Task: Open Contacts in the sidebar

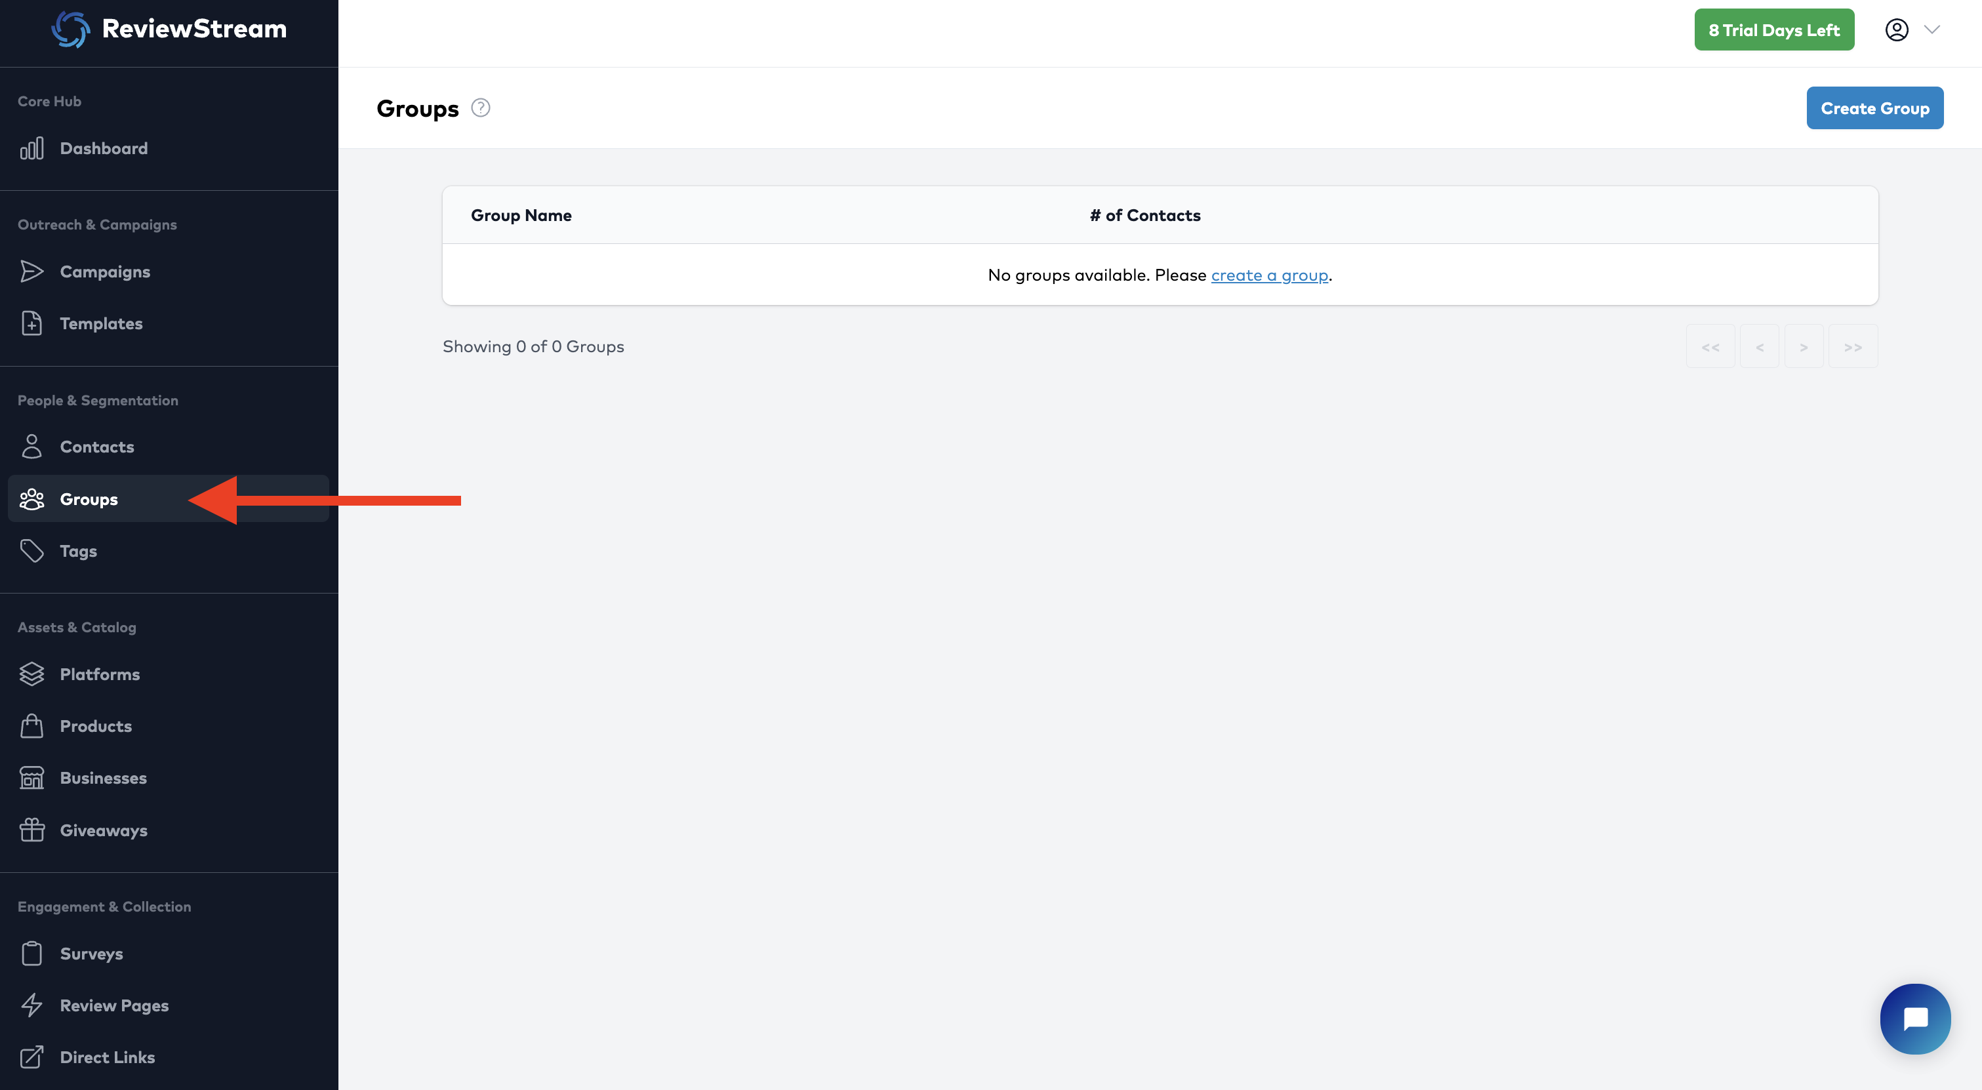Action: (x=97, y=447)
